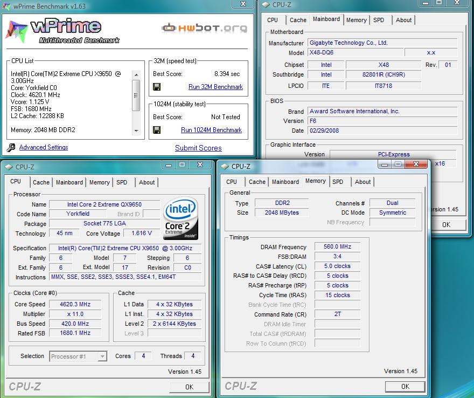Click the CPU List scrollbar thumb
The image size is (474, 398).
[136, 95]
